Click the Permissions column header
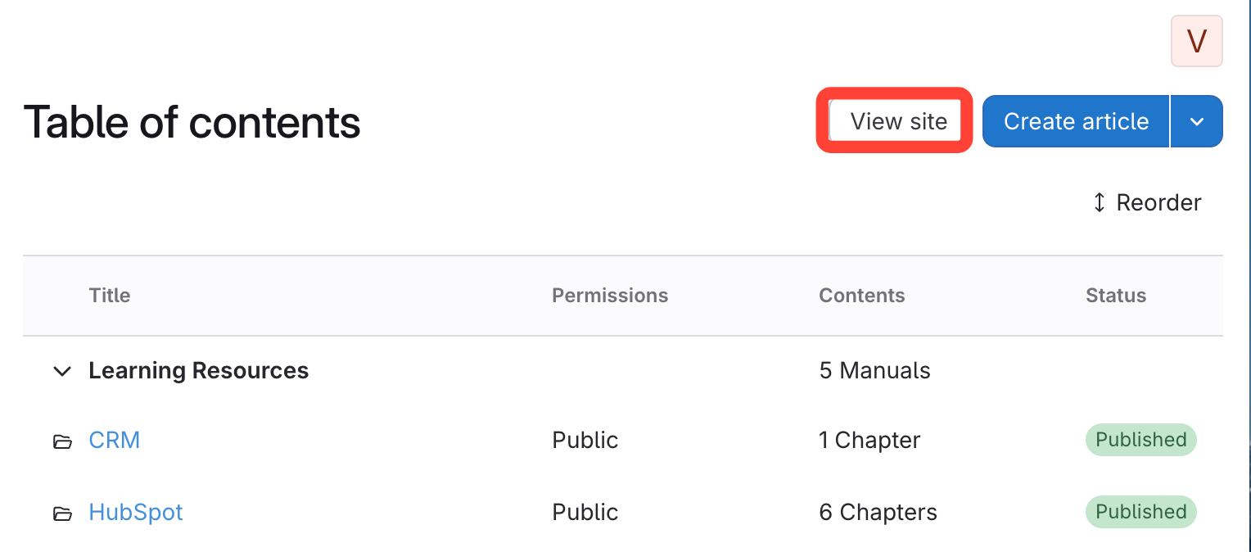Screen dimensions: 1251x552 coord(610,296)
